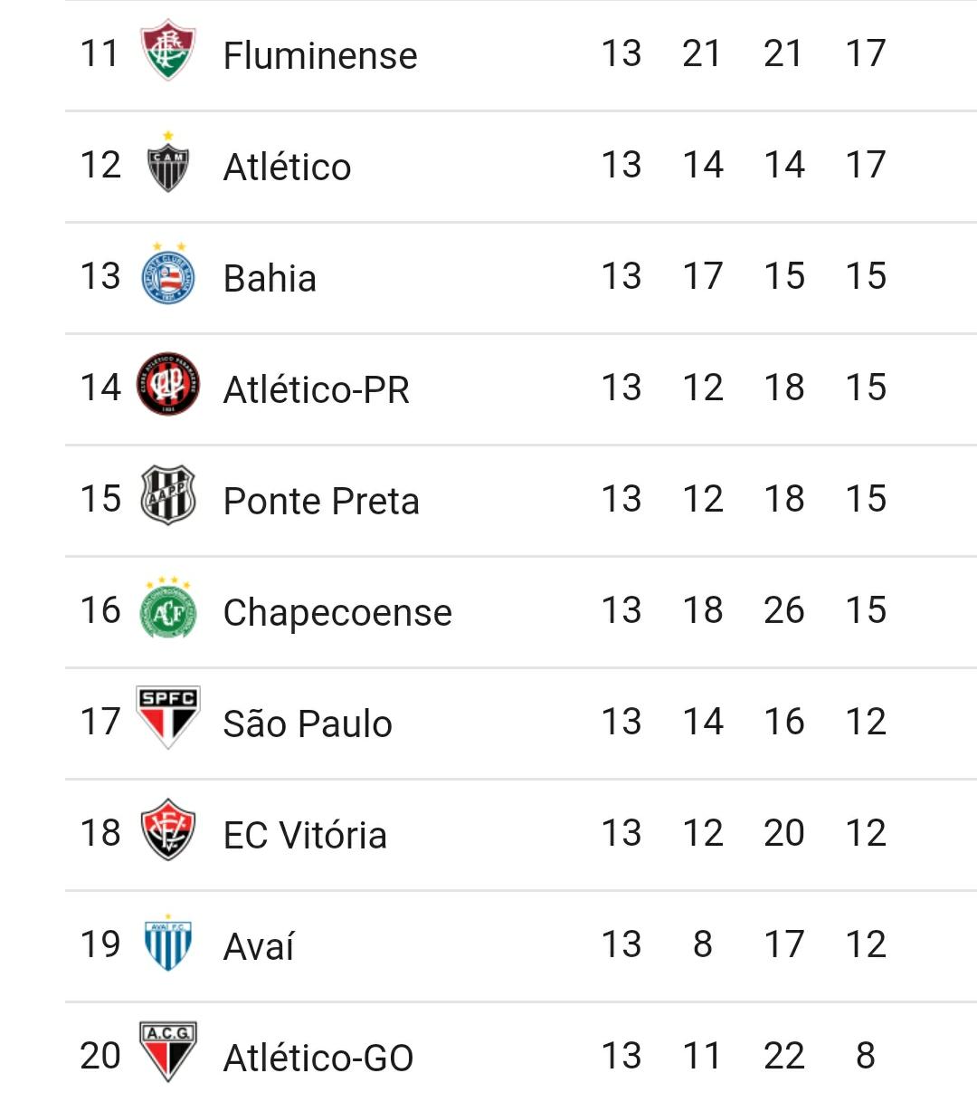Viewport: 977px width, 1102px height.
Task: Select the Atlético-PR round red crest
Action: 168,384
